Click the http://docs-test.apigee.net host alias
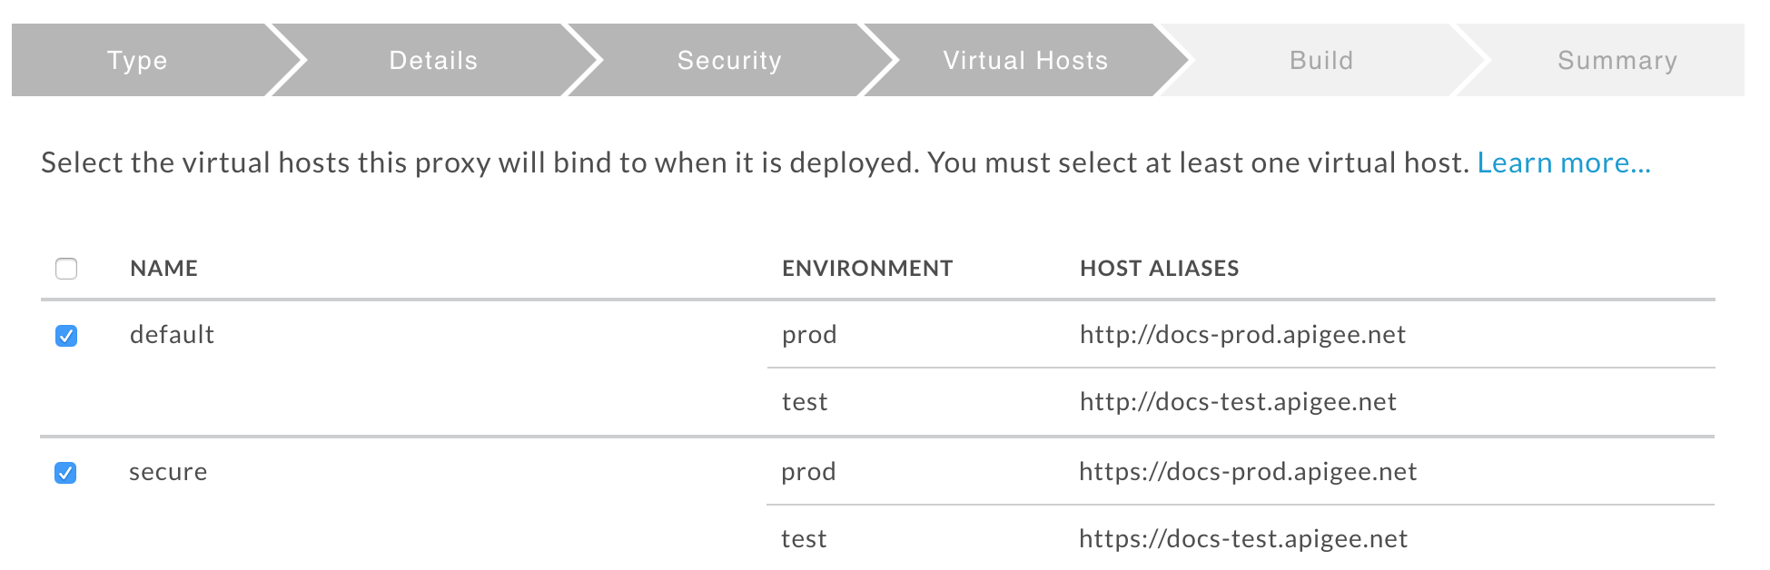Screen dimensions: 1770x570 click(1238, 402)
